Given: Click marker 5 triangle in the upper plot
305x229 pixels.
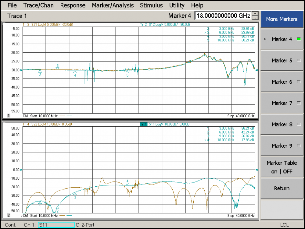Looking at the screenshot, I should [x=127, y=72].
